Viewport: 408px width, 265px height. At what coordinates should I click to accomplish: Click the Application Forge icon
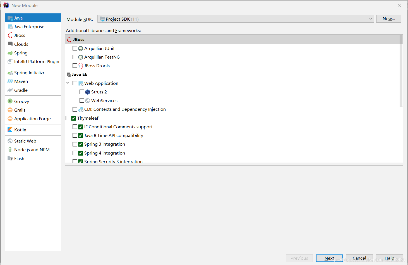coord(10,119)
